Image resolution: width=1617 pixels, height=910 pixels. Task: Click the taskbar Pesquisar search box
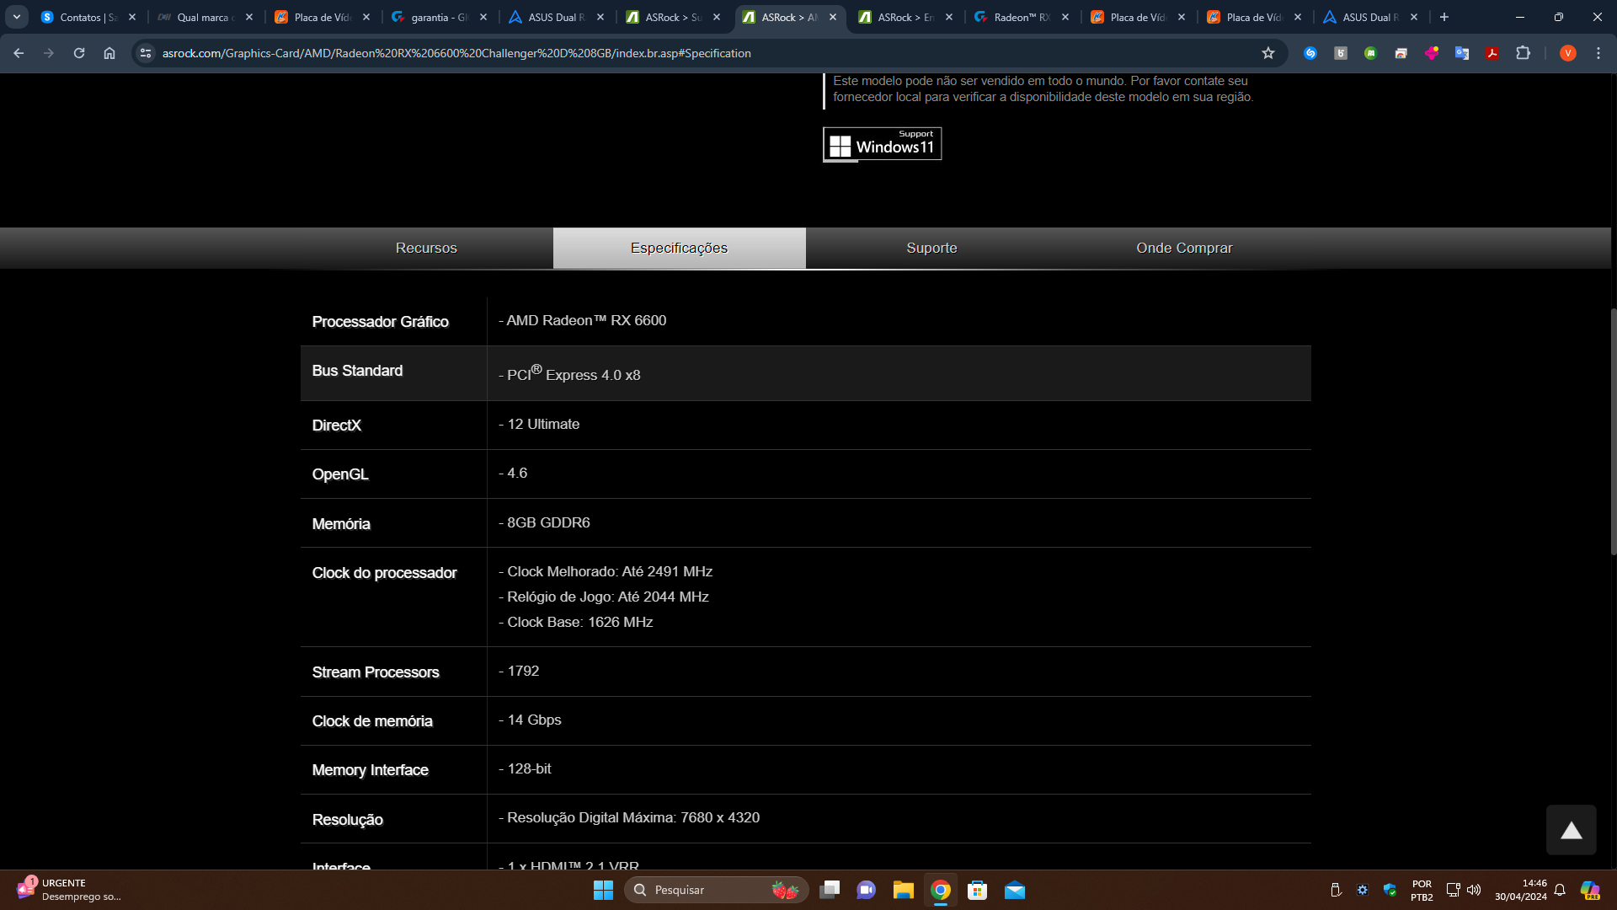coord(716,890)
